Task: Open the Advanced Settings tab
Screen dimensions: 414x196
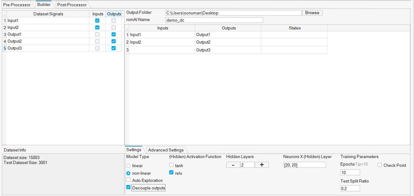Action: click(x=165, y=150)
